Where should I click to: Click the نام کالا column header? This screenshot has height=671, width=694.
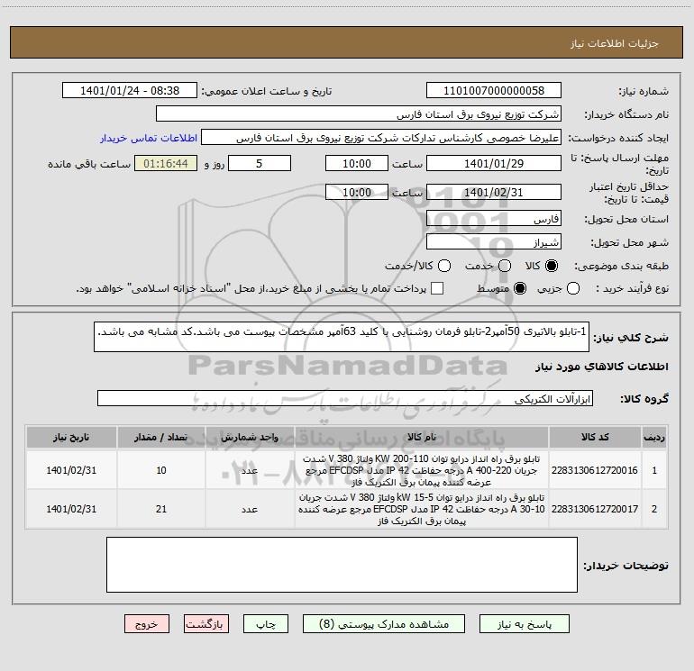[x=422, y=437]
